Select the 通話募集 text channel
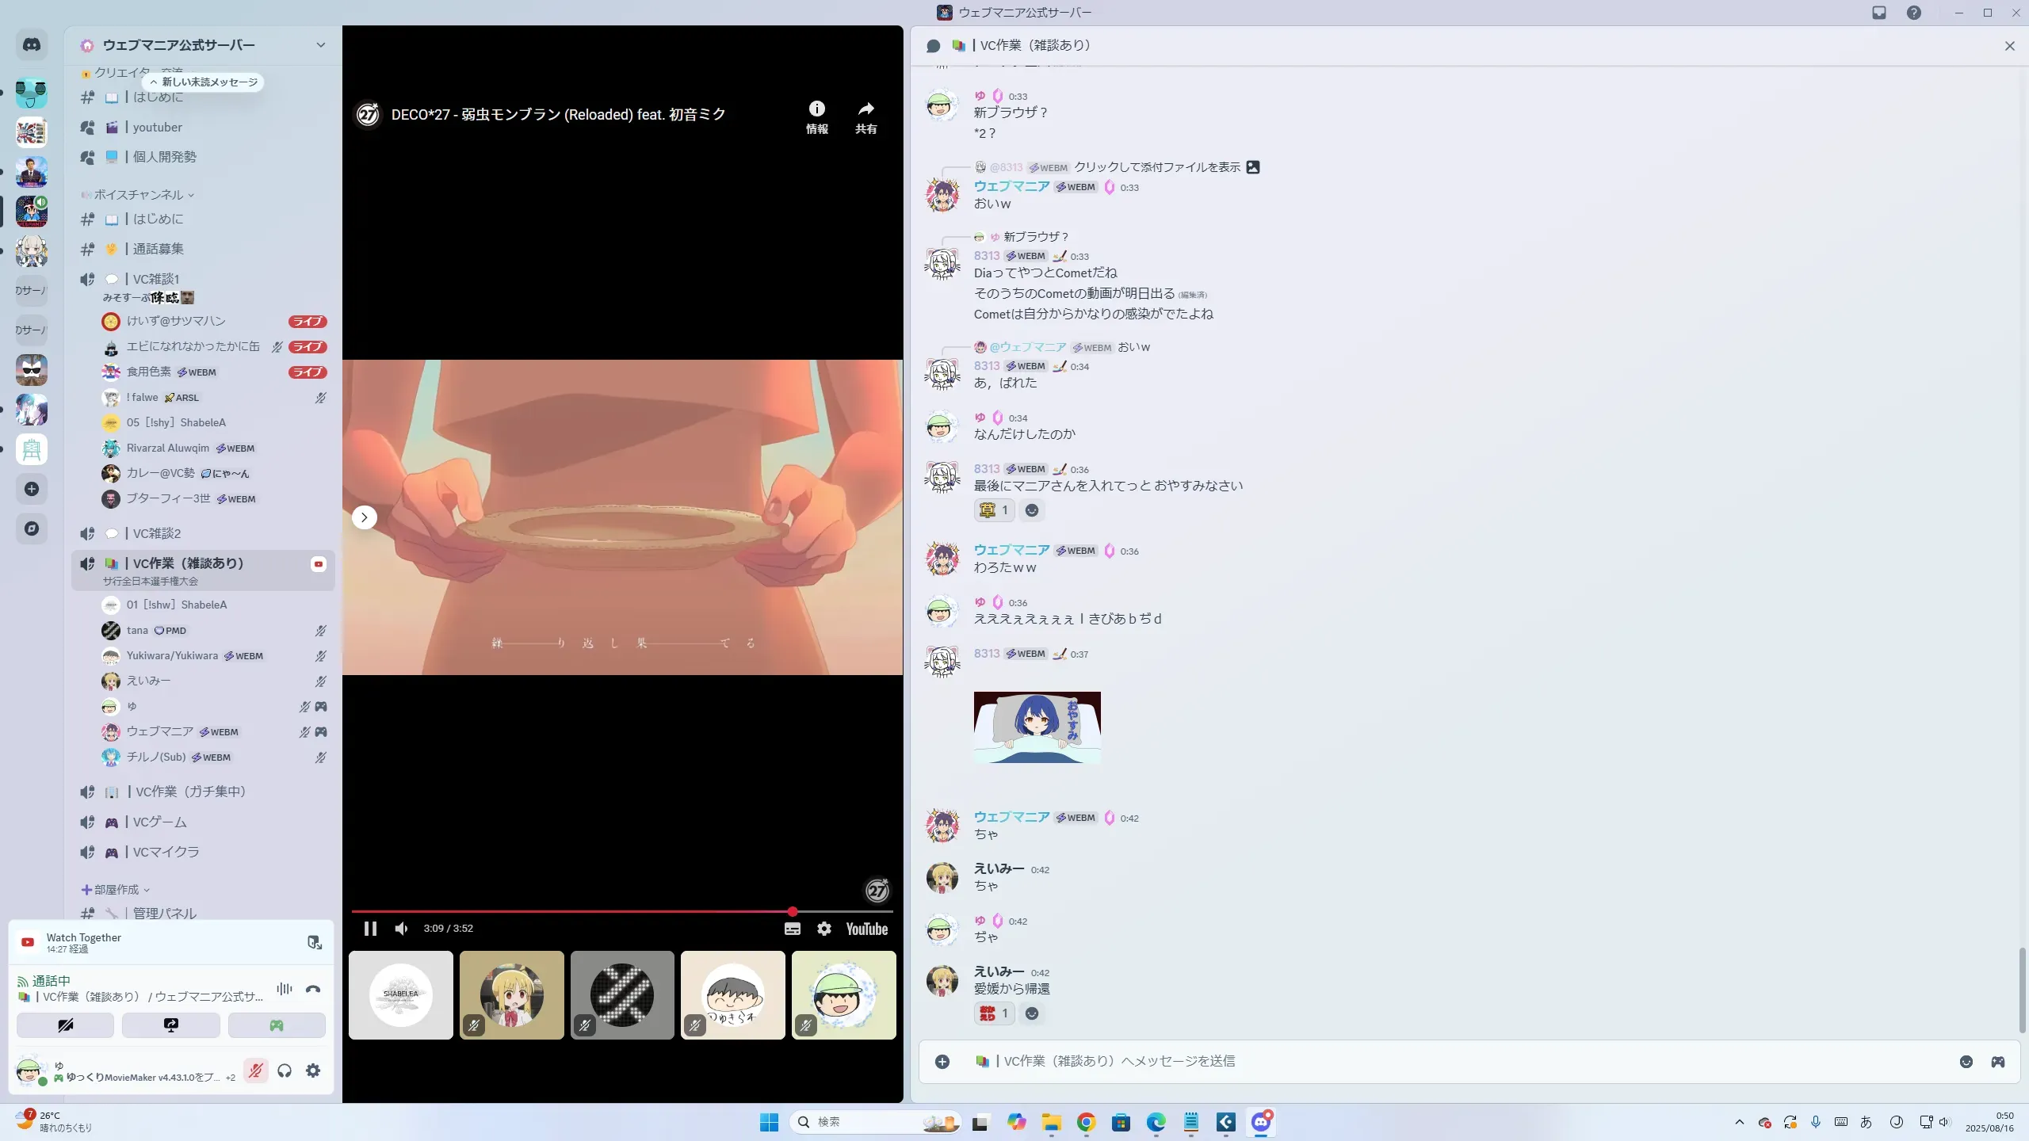This screenshot has width=2029, height=1141. (158, 249)
